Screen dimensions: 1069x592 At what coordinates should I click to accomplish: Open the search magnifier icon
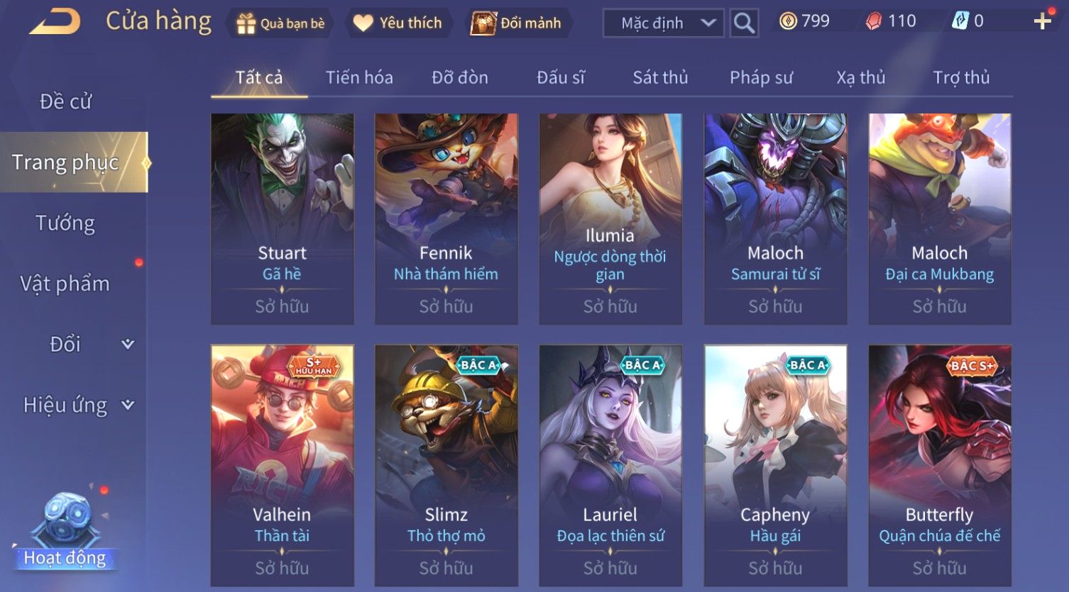[x=744, y=23]
